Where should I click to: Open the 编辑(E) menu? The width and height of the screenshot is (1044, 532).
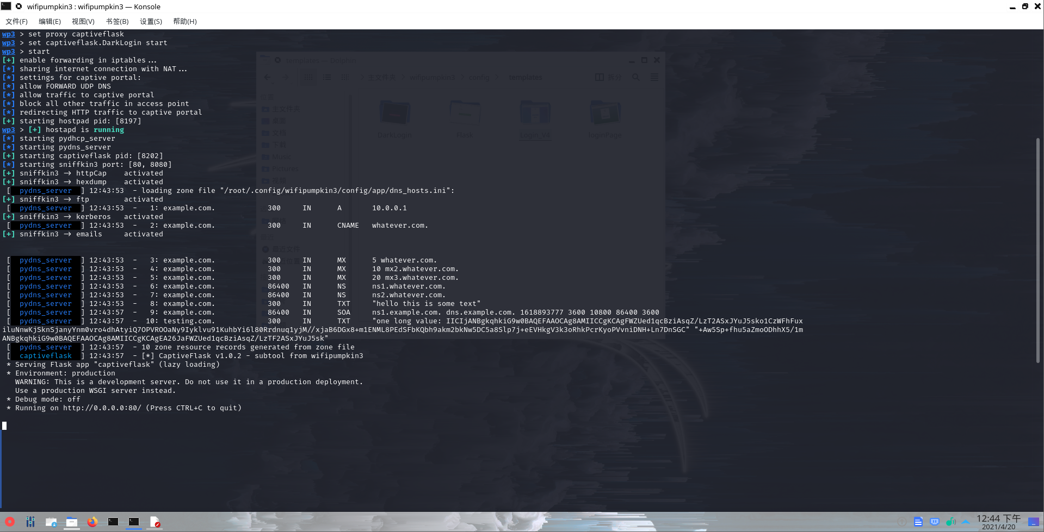click(x=50, y=22)
